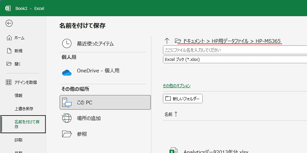This screenshot has height=153, width=307.
Task: Click 場所の追加 globe icon
Action: (67, 118)
